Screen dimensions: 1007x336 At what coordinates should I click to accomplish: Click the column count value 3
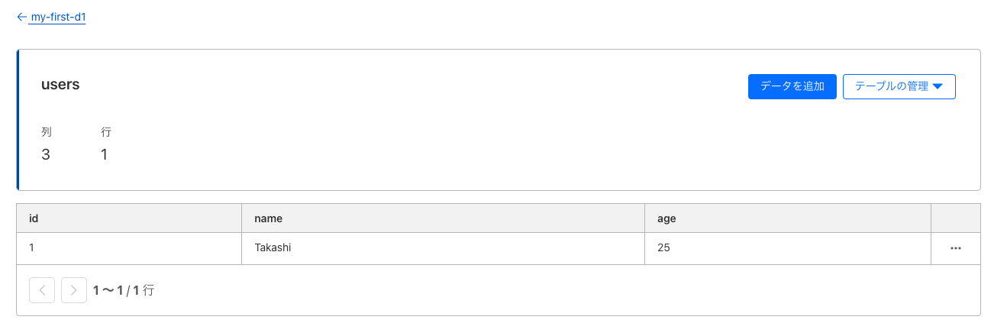(46, 155)
